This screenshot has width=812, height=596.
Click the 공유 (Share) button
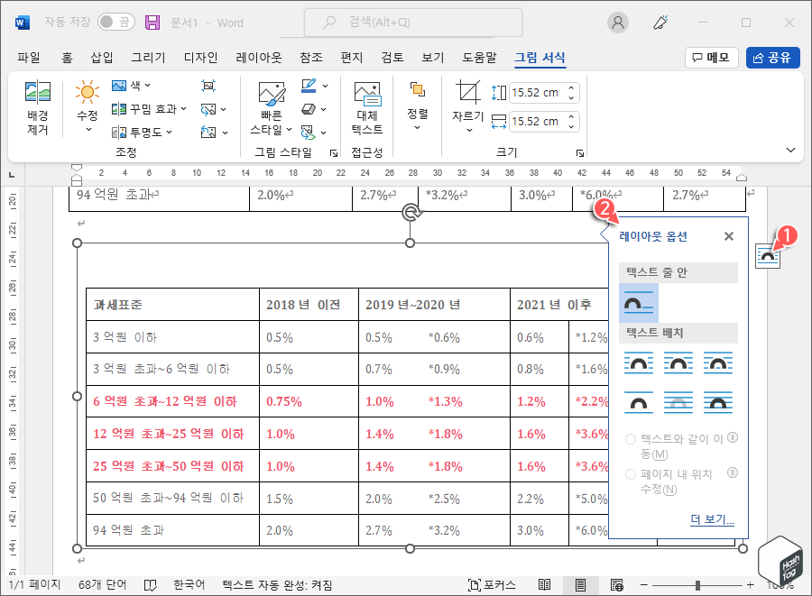click(x=774, y=57)
